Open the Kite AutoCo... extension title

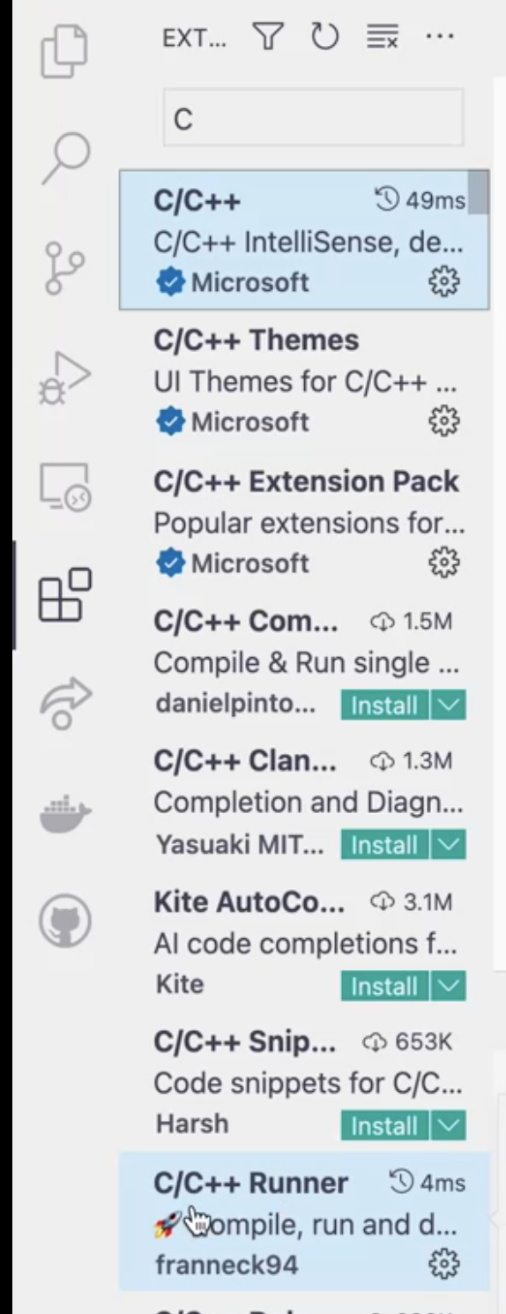point(249,902)
